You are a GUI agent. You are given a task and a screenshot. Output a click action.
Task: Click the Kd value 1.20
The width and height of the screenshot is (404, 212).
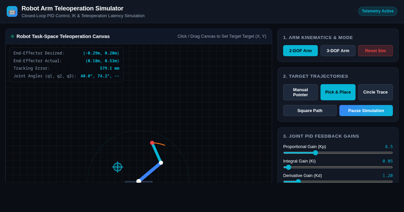pos(388,176)
